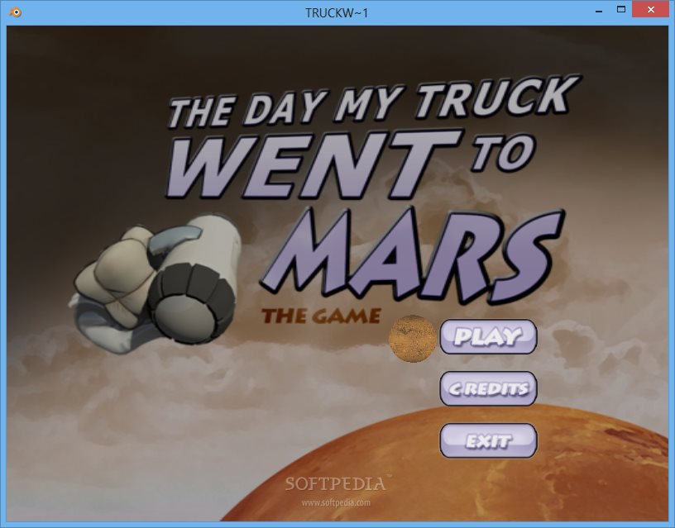This screenshot has height=528, width=675.
Task: Click the TRUCKW~1 window title text
Action: 337,13
